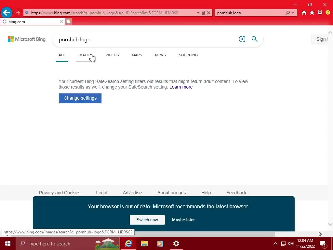Open Favorites star icon

[x=312, y=13]
